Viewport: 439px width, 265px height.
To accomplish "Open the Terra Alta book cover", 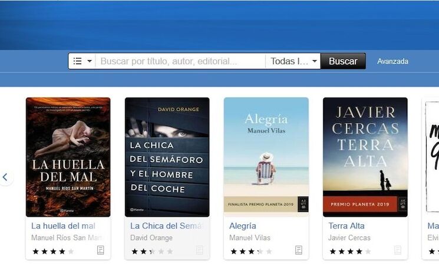I will click(x=365, y=157).
